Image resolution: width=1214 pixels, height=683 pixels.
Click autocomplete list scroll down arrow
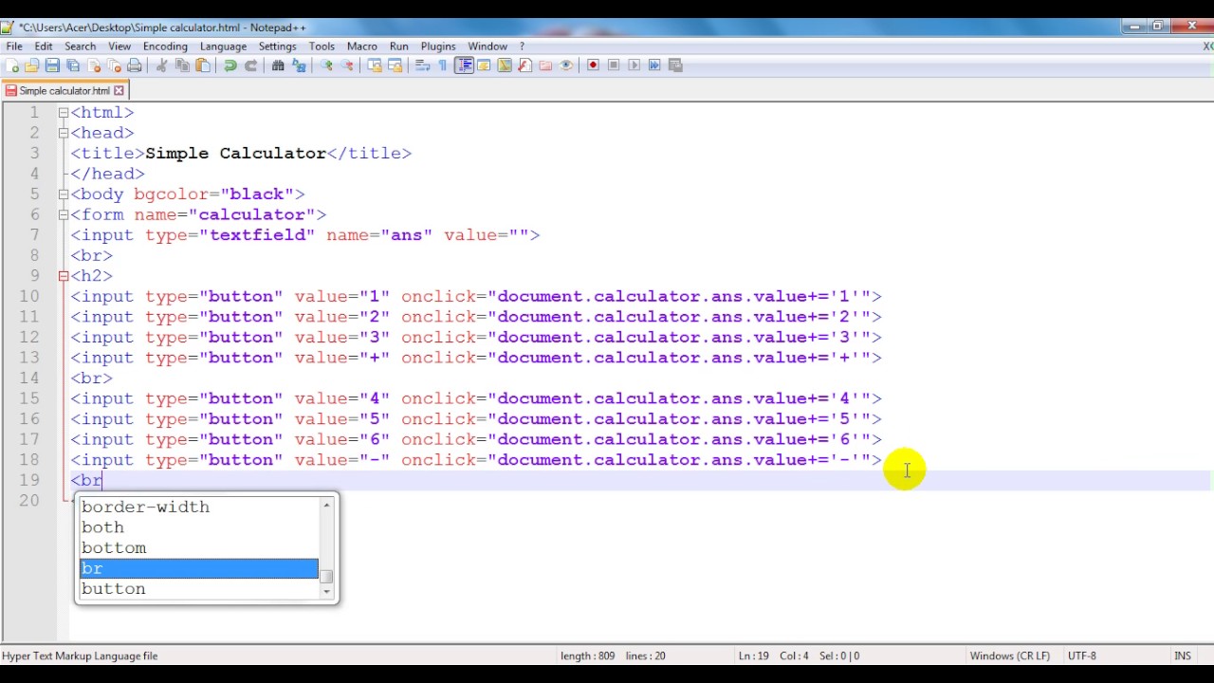point(327,592)
